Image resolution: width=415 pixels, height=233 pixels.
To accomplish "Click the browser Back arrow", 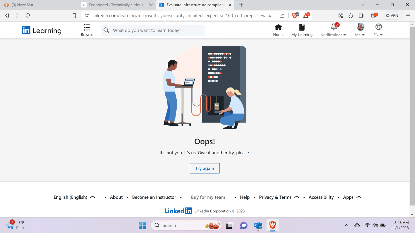I will [7, 16].
